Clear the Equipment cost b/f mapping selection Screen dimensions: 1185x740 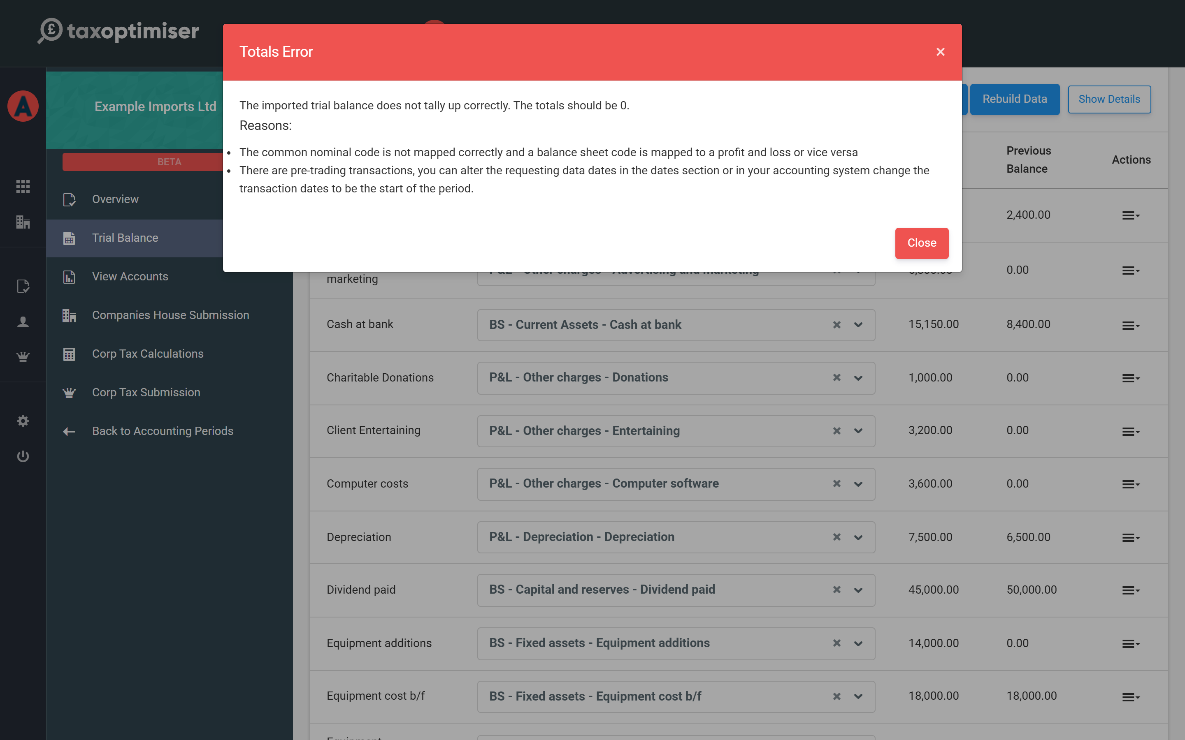(x=836, y=696)
